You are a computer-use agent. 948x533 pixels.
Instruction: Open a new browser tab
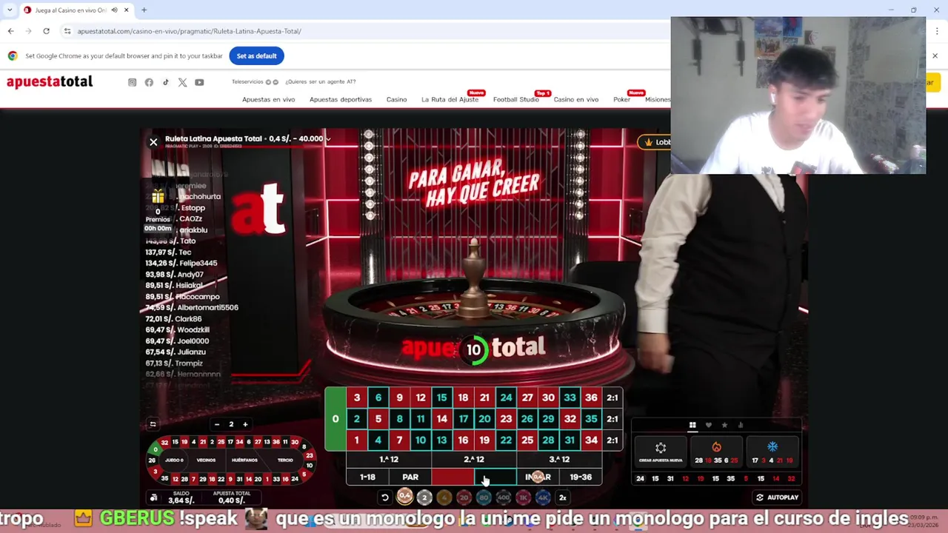(144, 10)
